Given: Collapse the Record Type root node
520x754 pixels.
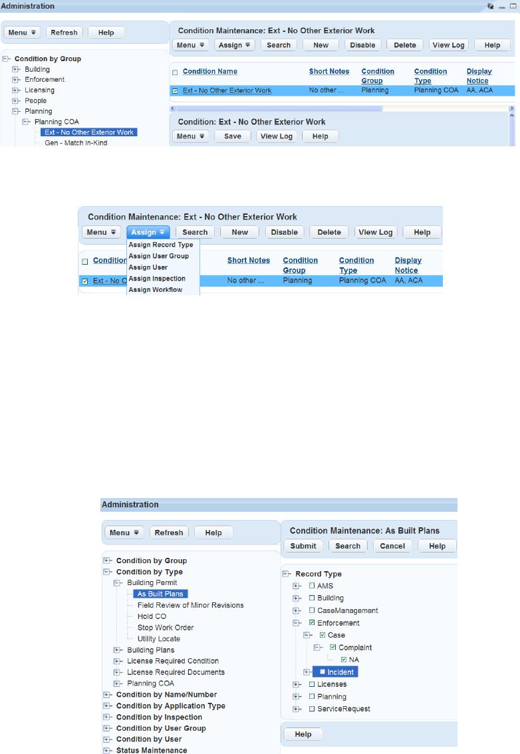Looking at the screenshot, I should [x=286, y=574].
